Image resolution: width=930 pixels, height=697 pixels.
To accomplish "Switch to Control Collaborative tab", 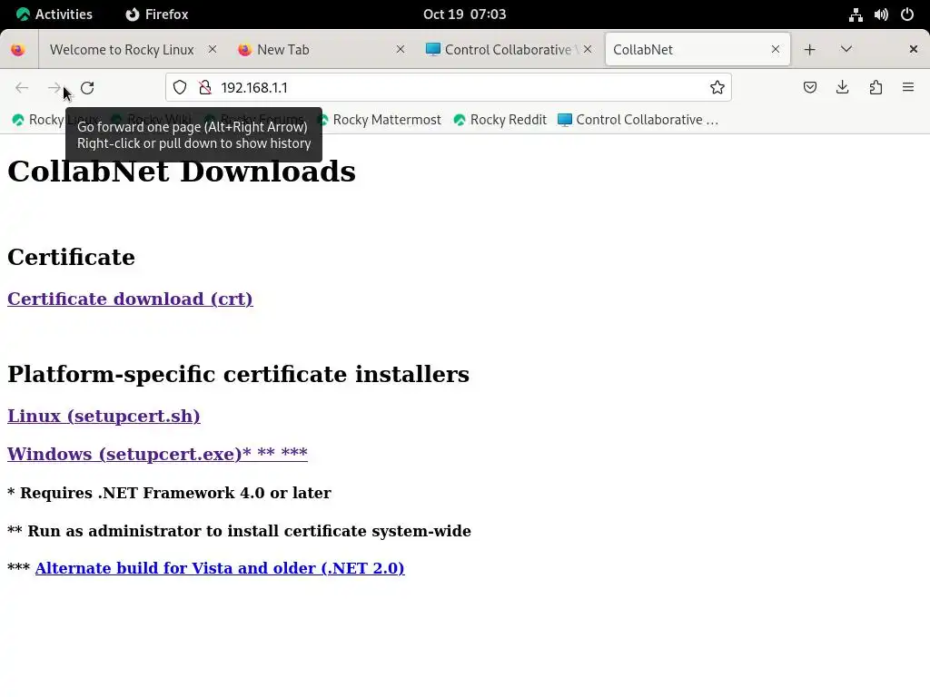I will tap(508, 50).
